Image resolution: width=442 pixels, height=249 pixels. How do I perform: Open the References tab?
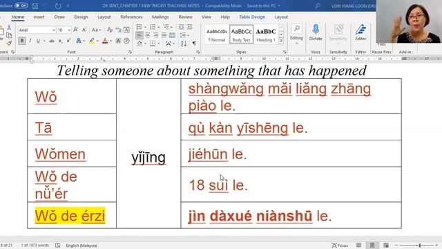point(131,17)
